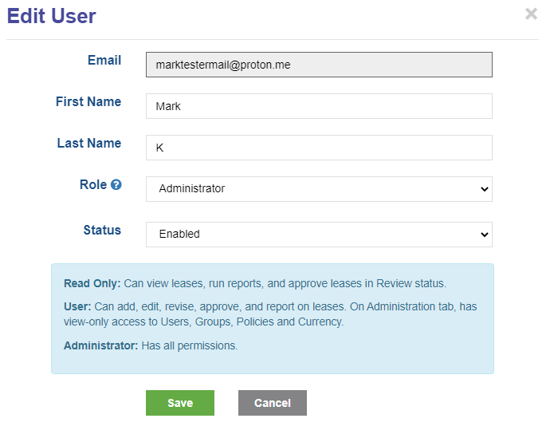Close the Edit User dialog with X
The image size is (546, 438).
[531, 14]
